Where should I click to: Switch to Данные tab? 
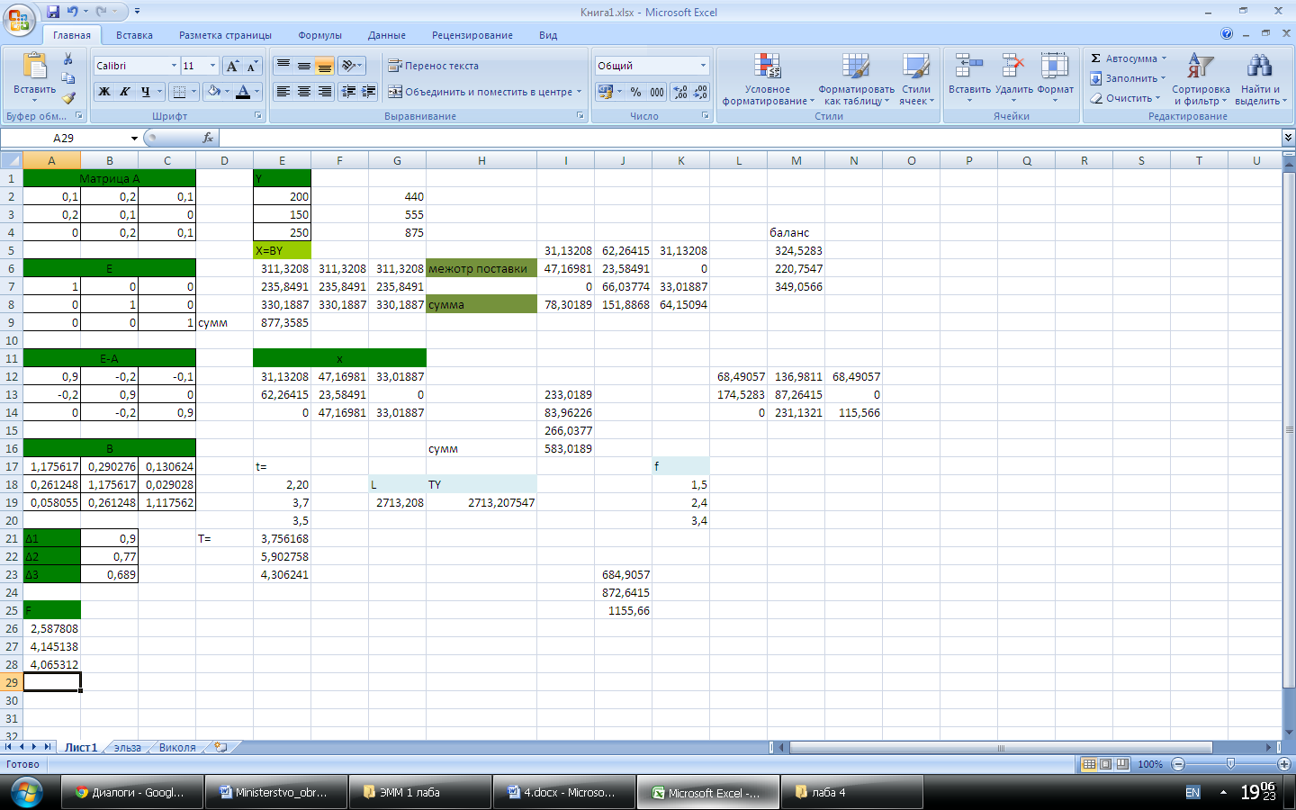point(386,35)
